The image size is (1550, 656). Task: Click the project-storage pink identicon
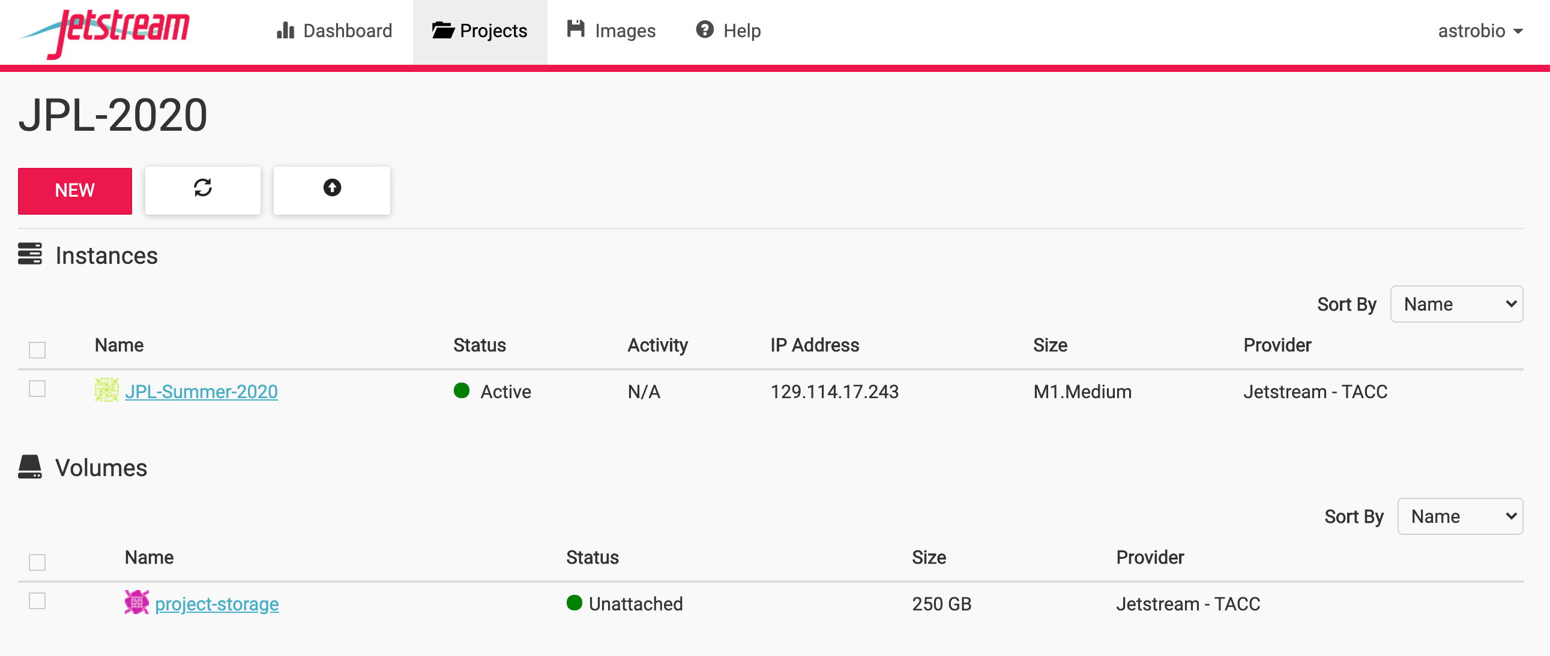coord(137,602)
